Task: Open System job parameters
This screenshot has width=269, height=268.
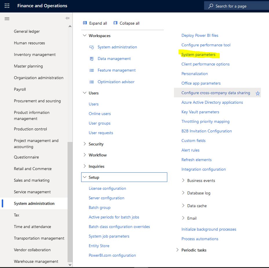Action: [109, 236]
